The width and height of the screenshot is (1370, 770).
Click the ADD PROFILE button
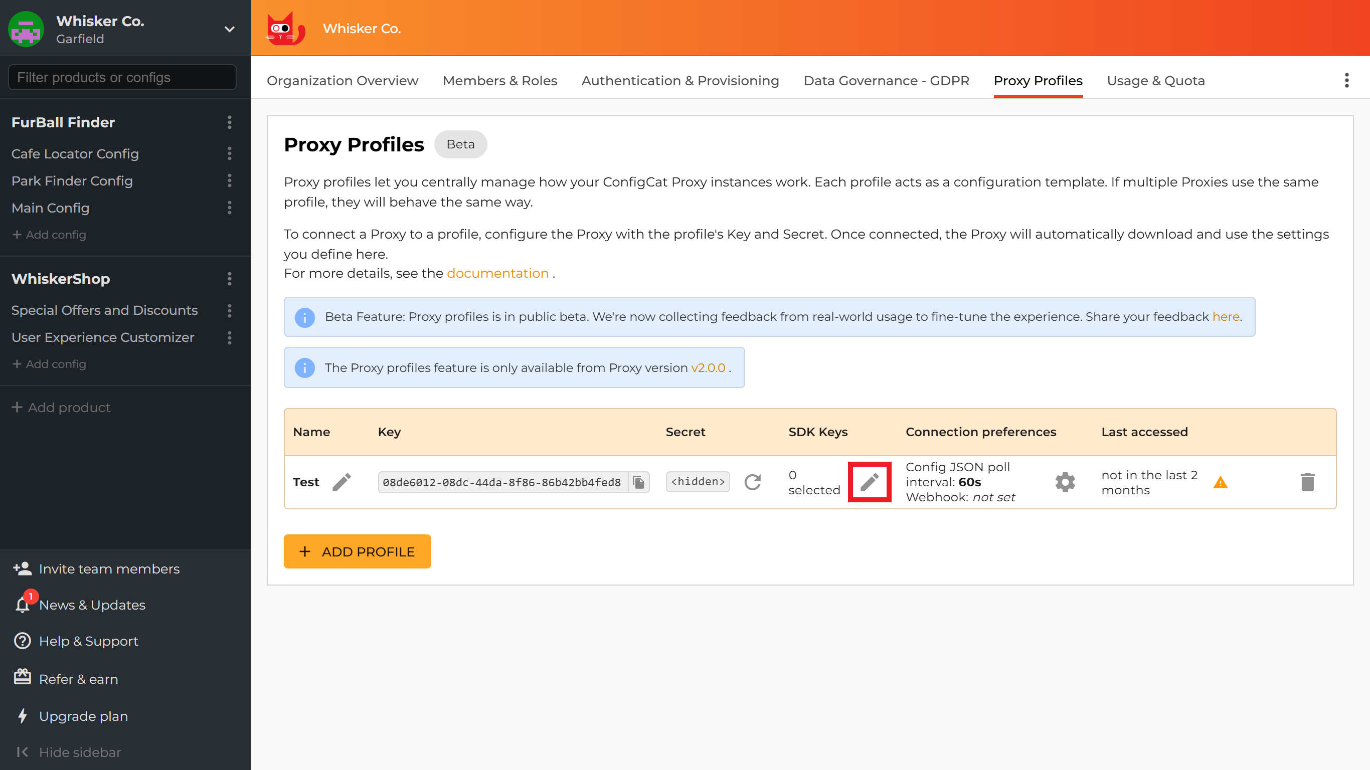[357, 551]
